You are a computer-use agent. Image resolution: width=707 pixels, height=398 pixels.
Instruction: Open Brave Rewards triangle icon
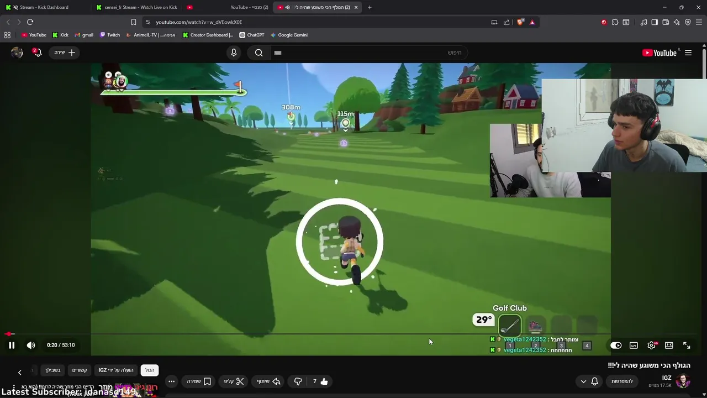click(532, 22)
